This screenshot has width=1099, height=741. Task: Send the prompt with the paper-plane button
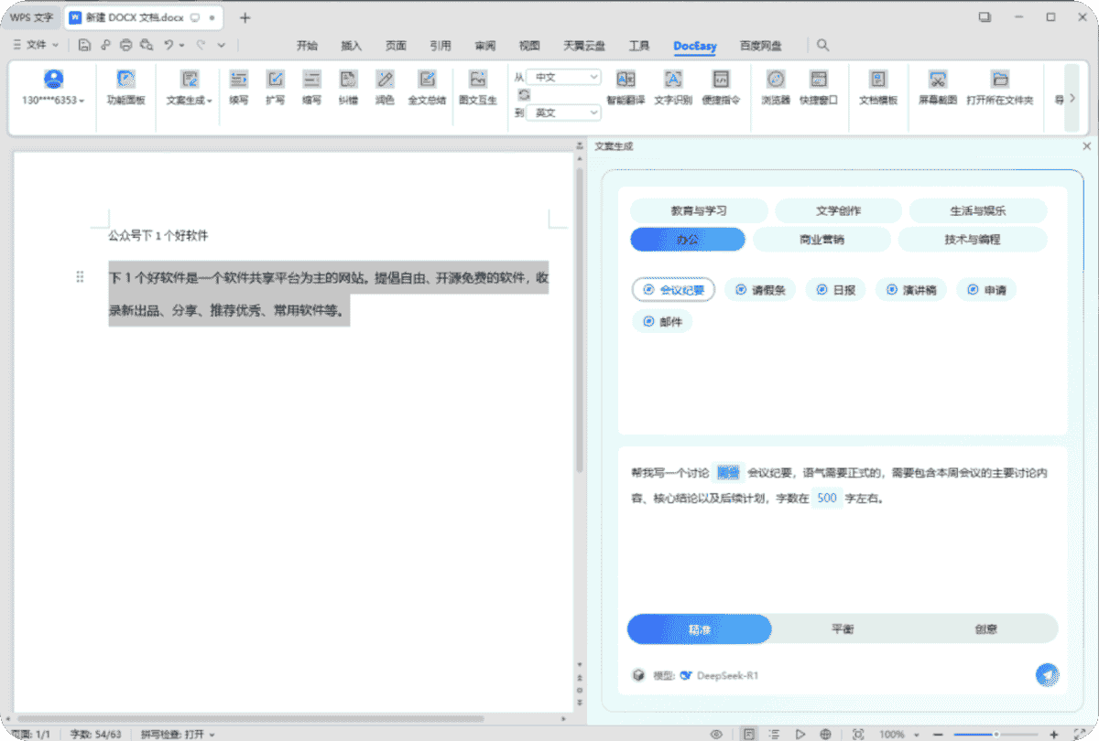pyautogui.click(x=1047, y=675)
